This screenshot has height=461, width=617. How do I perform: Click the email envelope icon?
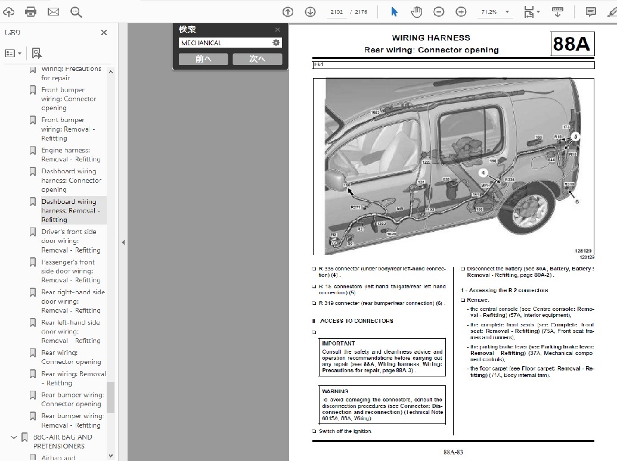click(x=53, y=11)
